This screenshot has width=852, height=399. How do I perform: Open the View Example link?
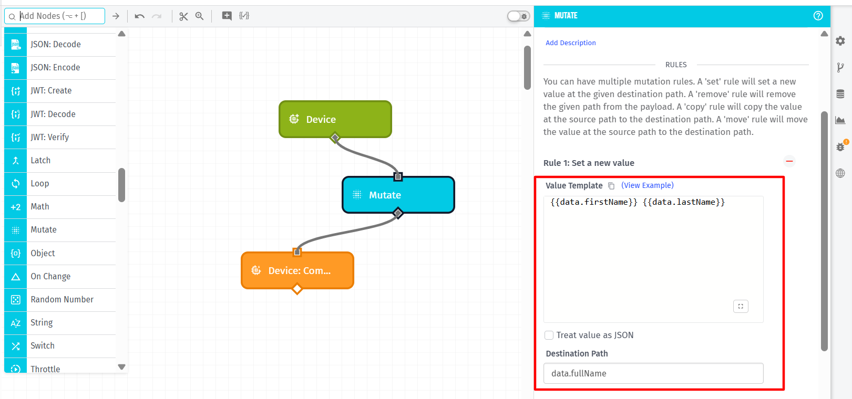point(648,185)
